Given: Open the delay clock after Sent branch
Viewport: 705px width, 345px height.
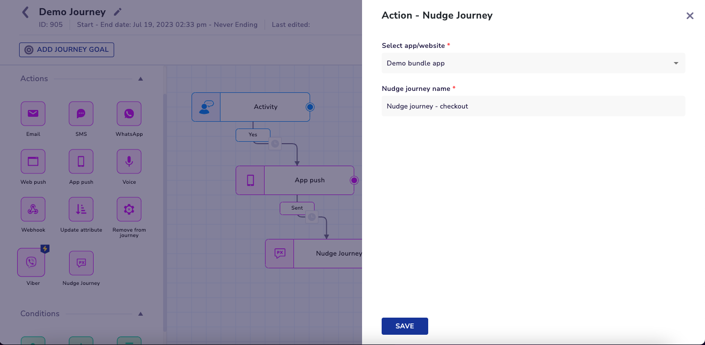Looking at the screenshot, I should (x=312, y=217).
